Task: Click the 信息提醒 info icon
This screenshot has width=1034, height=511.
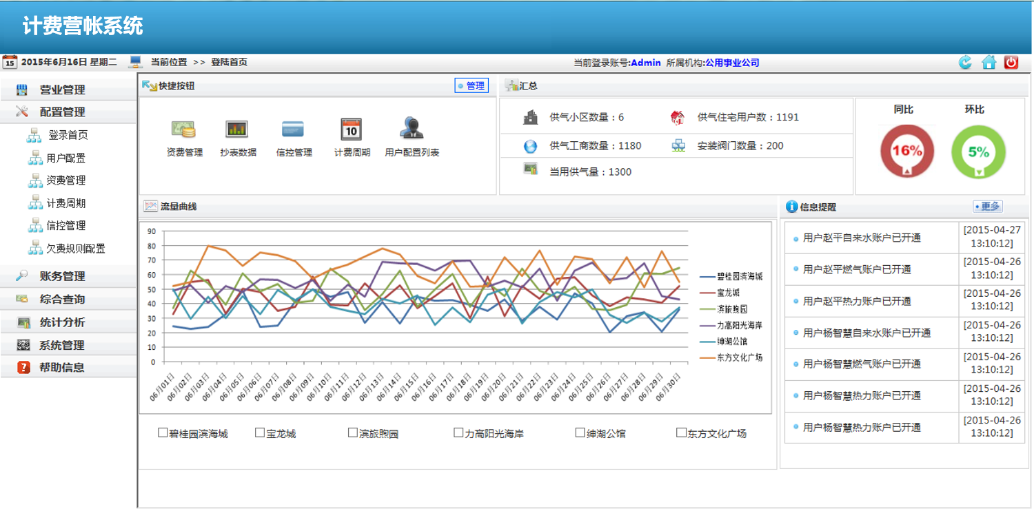Action: click(792, 207)
